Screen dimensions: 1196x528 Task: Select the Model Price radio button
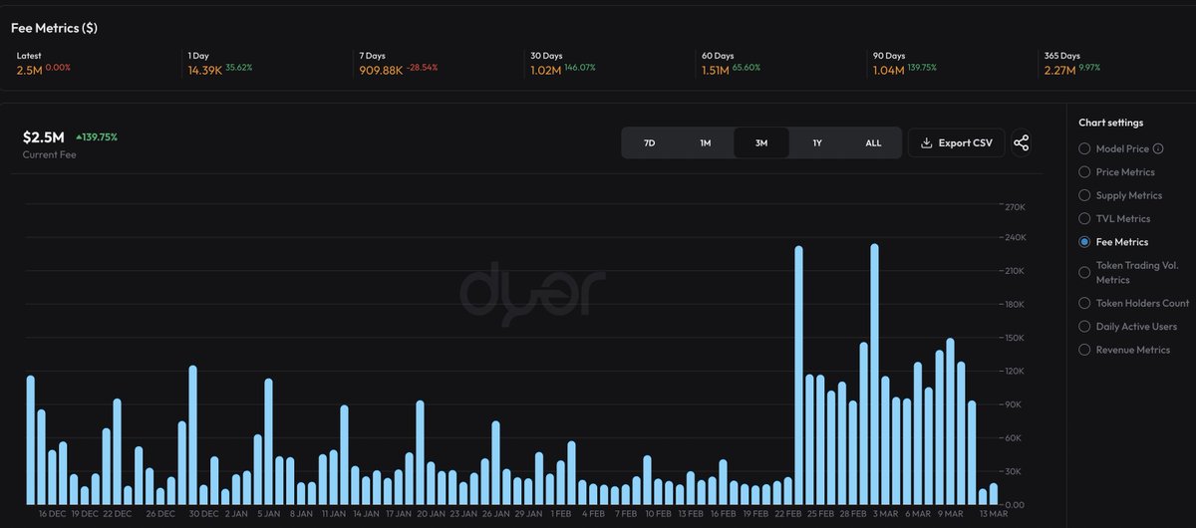click(x=1084, y=148)
